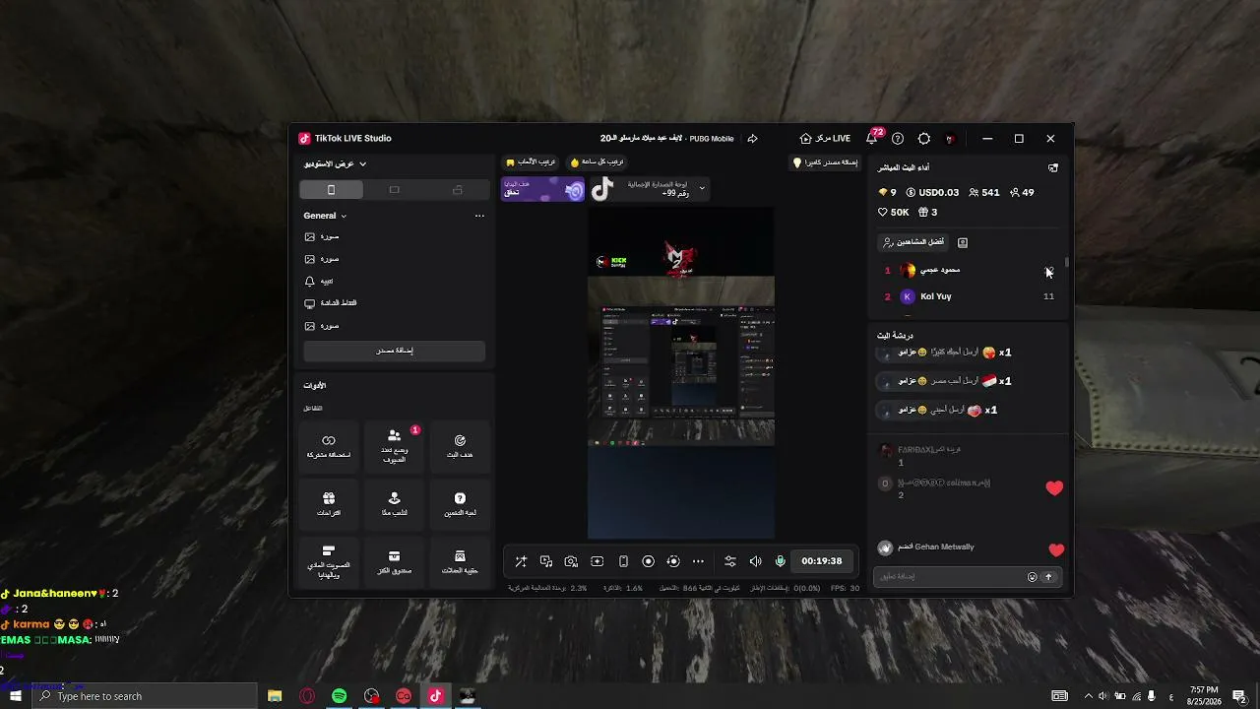The height and width of the screenshot is (709, 1260).
Task: Open the multi-guest tool with badge 1
Action: tap(394, 446)
